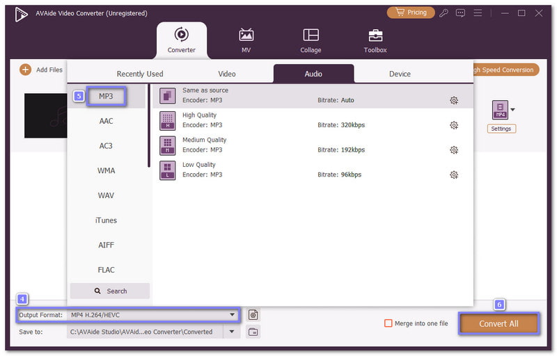Open settings gear for Low Quality MP3
The height and width of the screenshot is (356, 557).
click(x=454, y=175)
